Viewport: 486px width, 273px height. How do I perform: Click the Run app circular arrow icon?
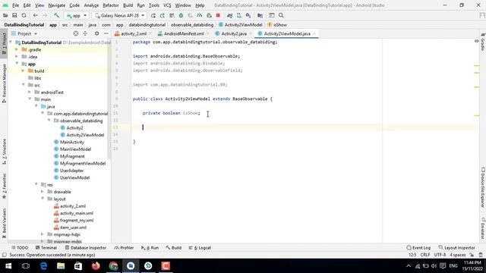153,15
